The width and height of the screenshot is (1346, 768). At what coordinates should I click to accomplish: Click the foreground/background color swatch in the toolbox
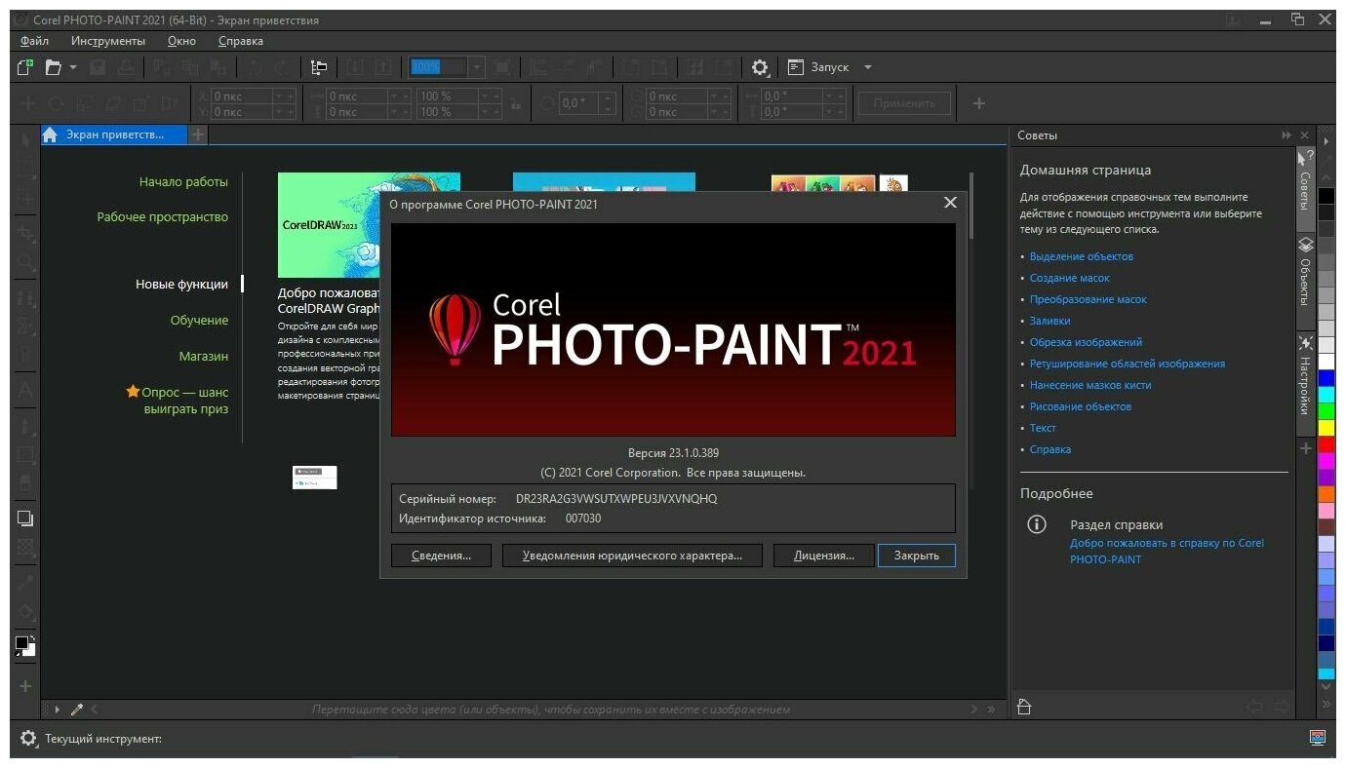(x=25, y=645)
